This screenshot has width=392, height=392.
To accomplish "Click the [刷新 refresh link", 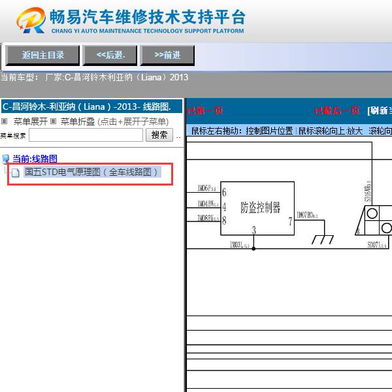I will coord(379,110).
